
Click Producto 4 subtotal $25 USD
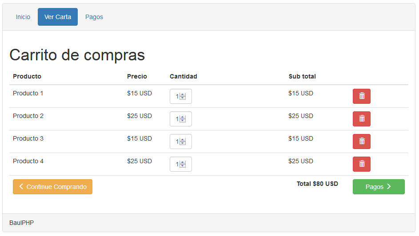(301, 161)
